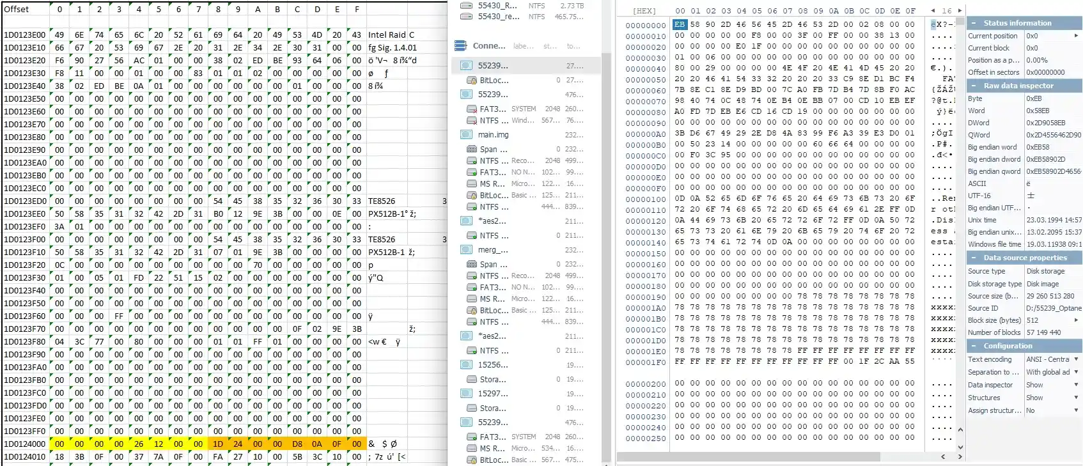Image resolution: width=1083 pixels, height=466 pixels.
Task: Click the merg_ disk image icon
Action: point(467,250)
